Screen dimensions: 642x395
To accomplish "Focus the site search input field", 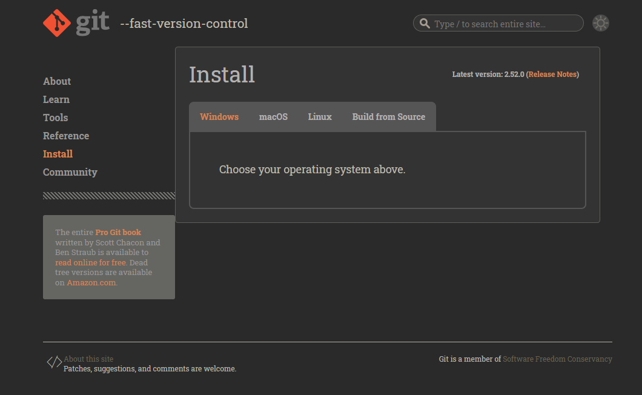I will point(498,24).
